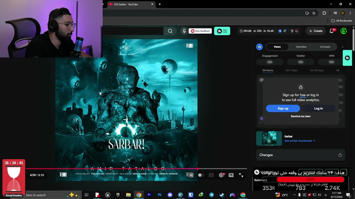Click the Sarbar thumbnail in vidIQ panel
This screenshot has width=355, height=199.
(x=269, y=138)
